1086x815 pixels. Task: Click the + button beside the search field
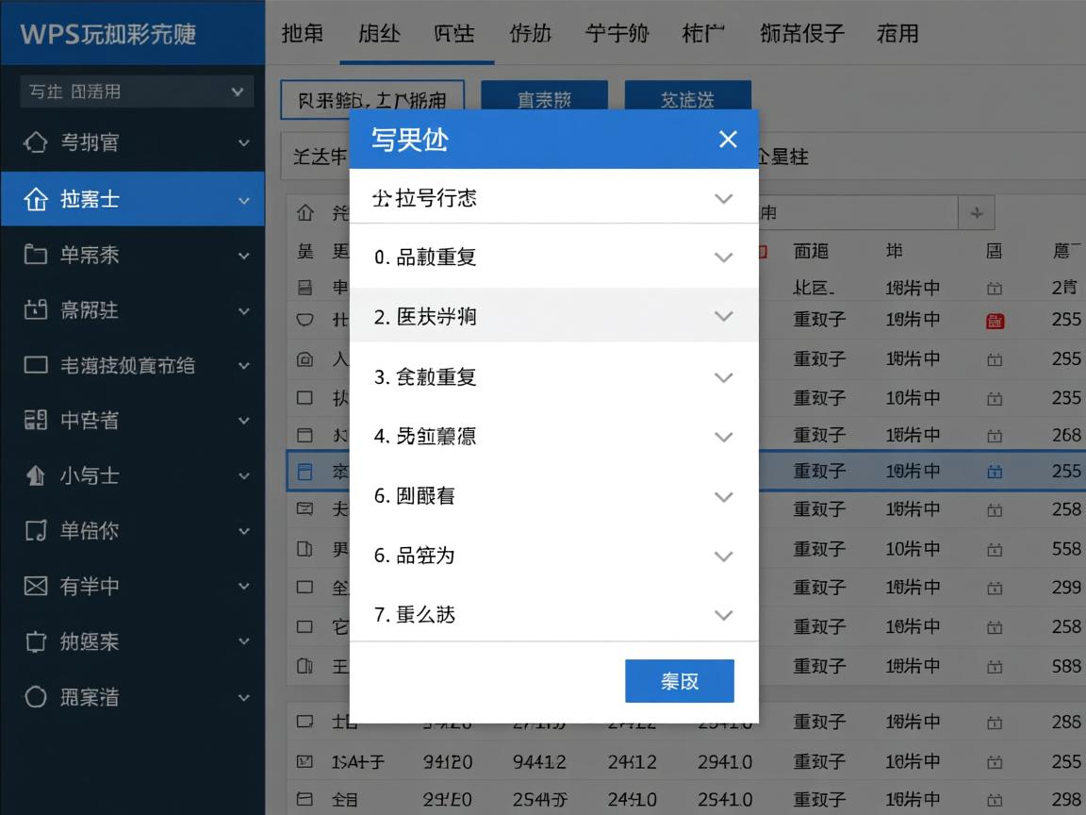click(977, 213)
